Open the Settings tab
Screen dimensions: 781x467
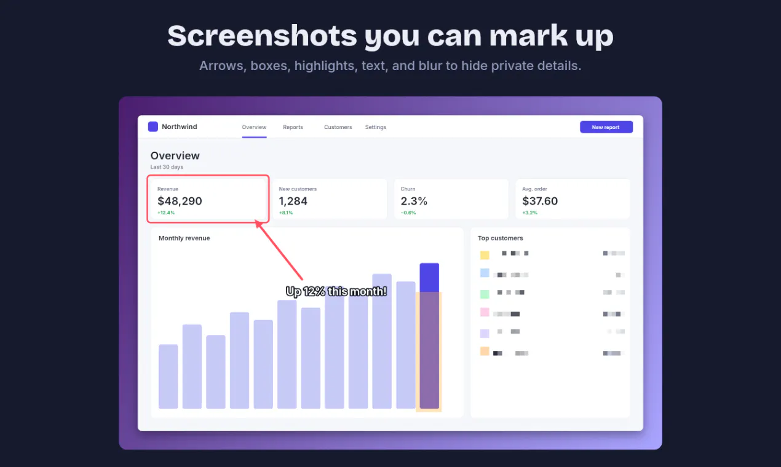pos(376,127)
